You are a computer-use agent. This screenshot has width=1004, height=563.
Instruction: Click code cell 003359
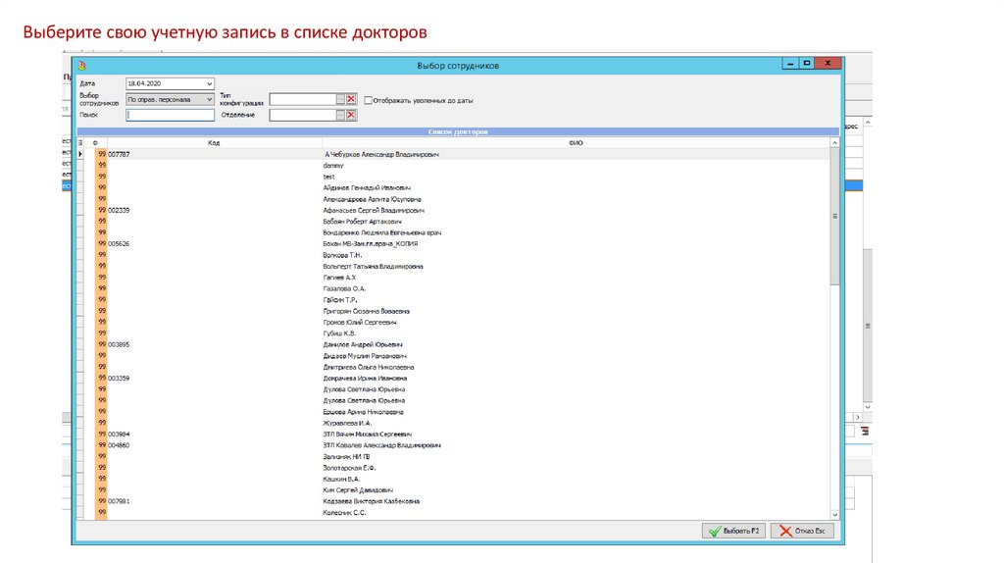click(119, 378)
